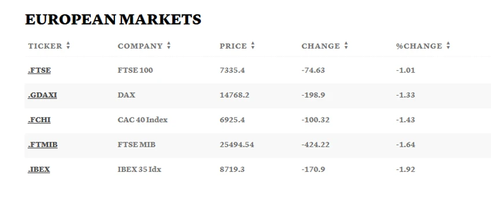
Task: Click the TICKER column header
Action: point(45,46)
